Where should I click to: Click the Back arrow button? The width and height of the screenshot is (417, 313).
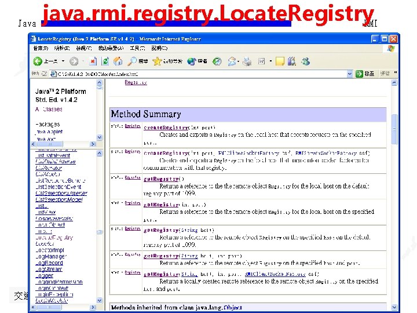[38, 61]
